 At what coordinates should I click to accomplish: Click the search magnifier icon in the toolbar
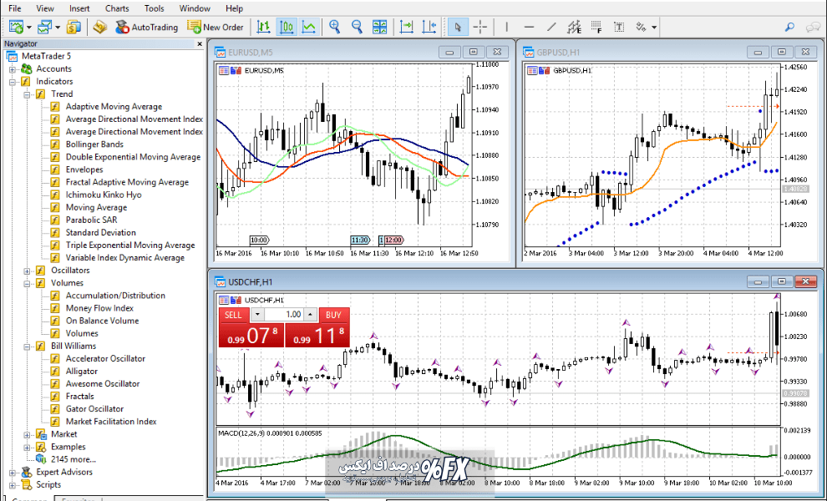[x=789, y=27]
